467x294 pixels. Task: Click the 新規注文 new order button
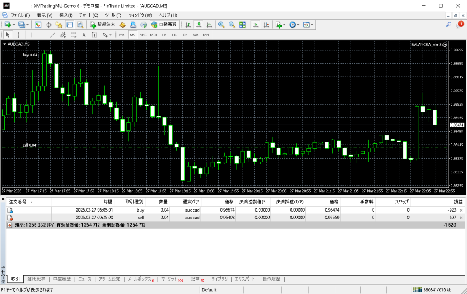103,25
